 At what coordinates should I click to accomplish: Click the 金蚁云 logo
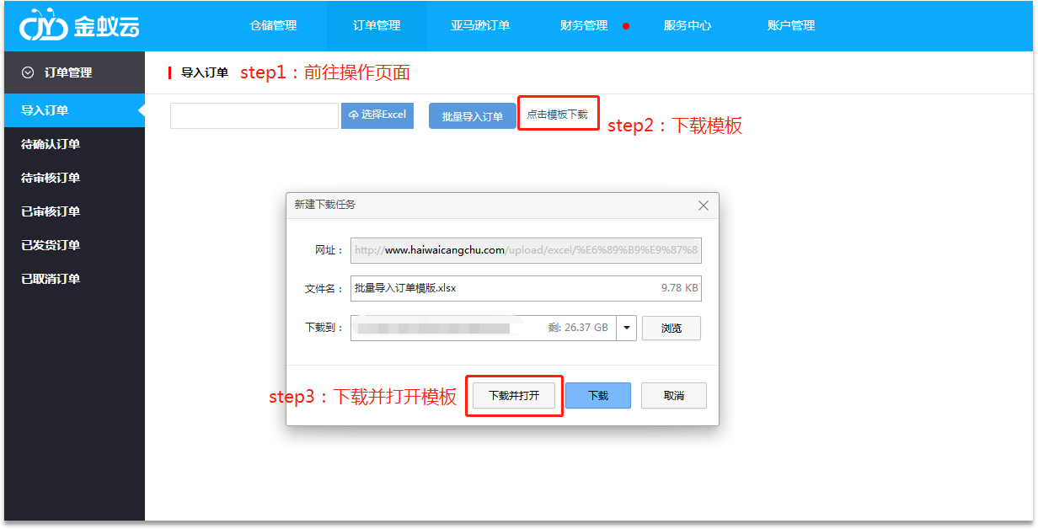pyautogui.click(x=79, y=26)
